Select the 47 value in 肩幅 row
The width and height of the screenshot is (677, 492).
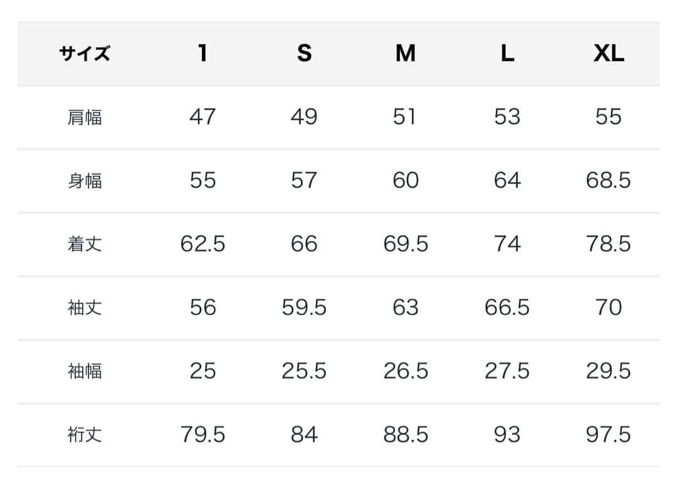[x=202, y=117]
